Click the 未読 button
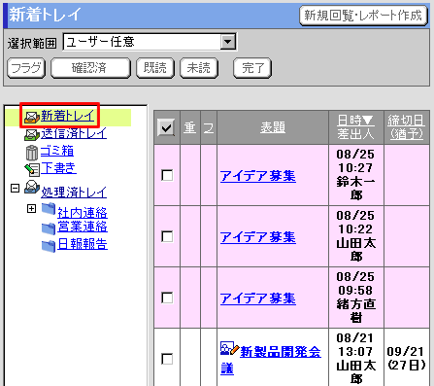434x386 pixels. click(x=199, y=68)
